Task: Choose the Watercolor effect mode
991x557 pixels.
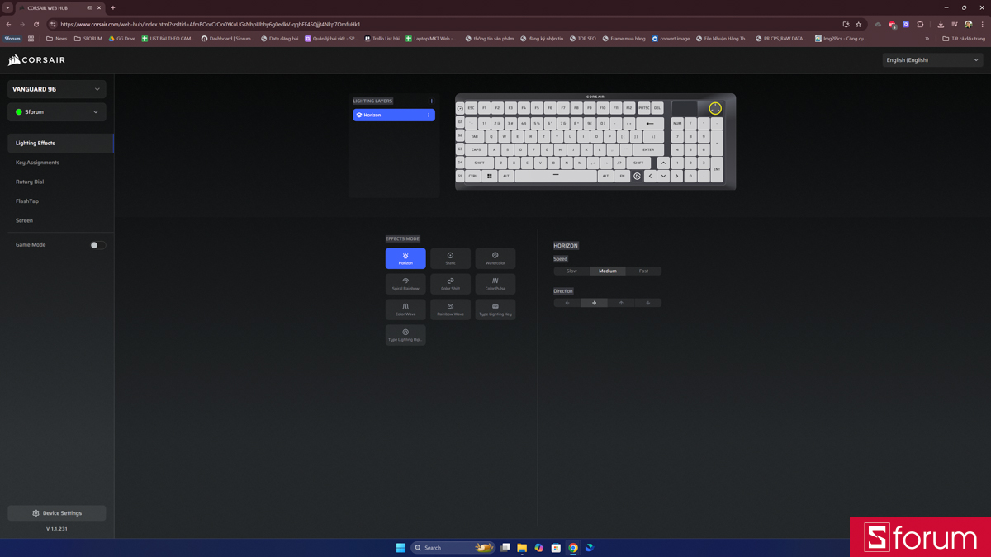Action: click(495, 258)
